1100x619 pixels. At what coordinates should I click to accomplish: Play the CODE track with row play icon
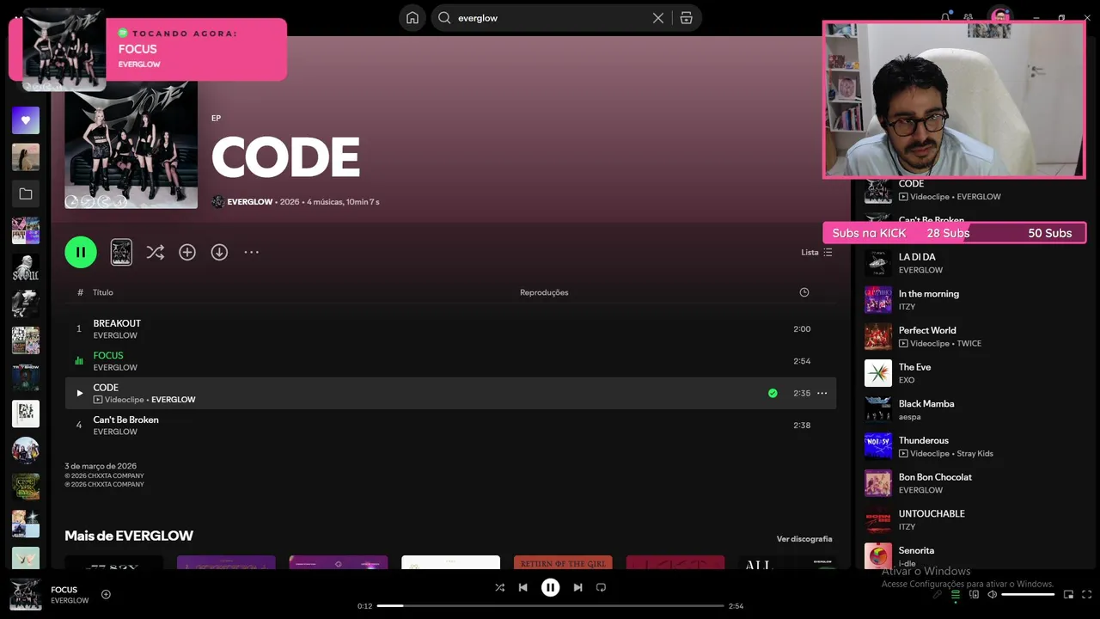click(x=79, y=393)
